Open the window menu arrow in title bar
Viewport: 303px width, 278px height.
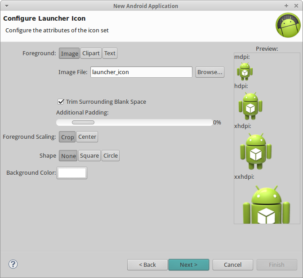point(7,6)
